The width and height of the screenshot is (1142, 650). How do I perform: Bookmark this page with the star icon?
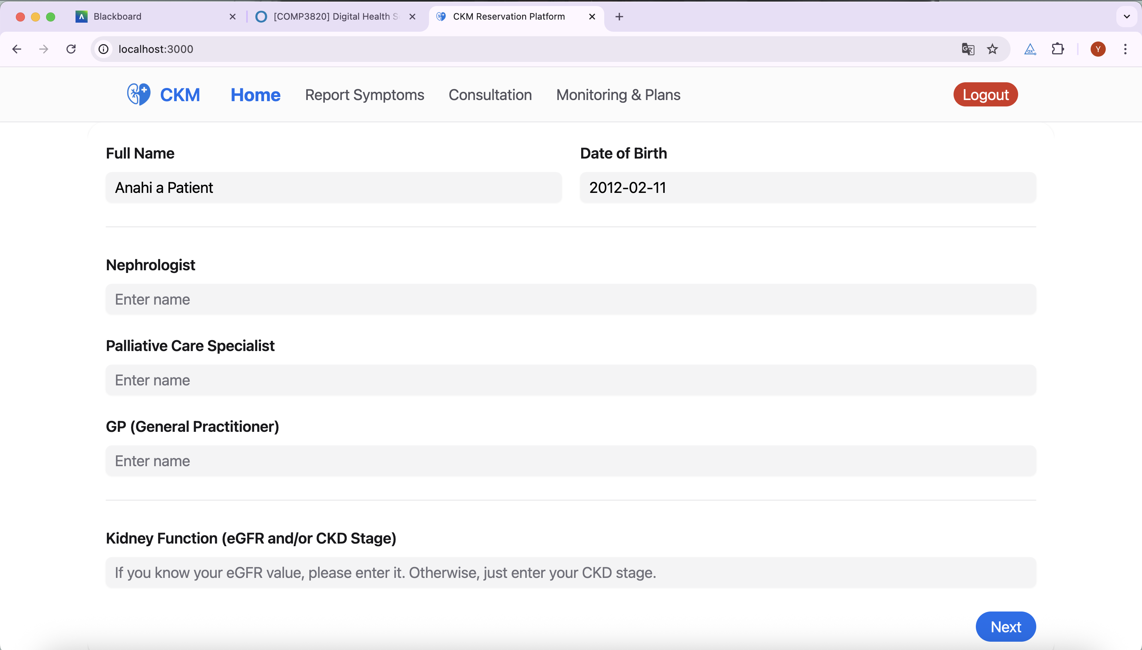tap(992, 49)
